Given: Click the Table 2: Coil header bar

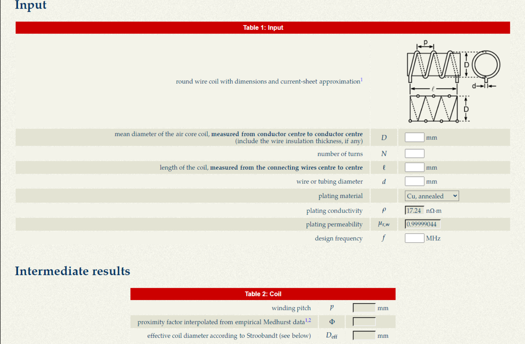Looking at the screenshot, I should point(262,294).
